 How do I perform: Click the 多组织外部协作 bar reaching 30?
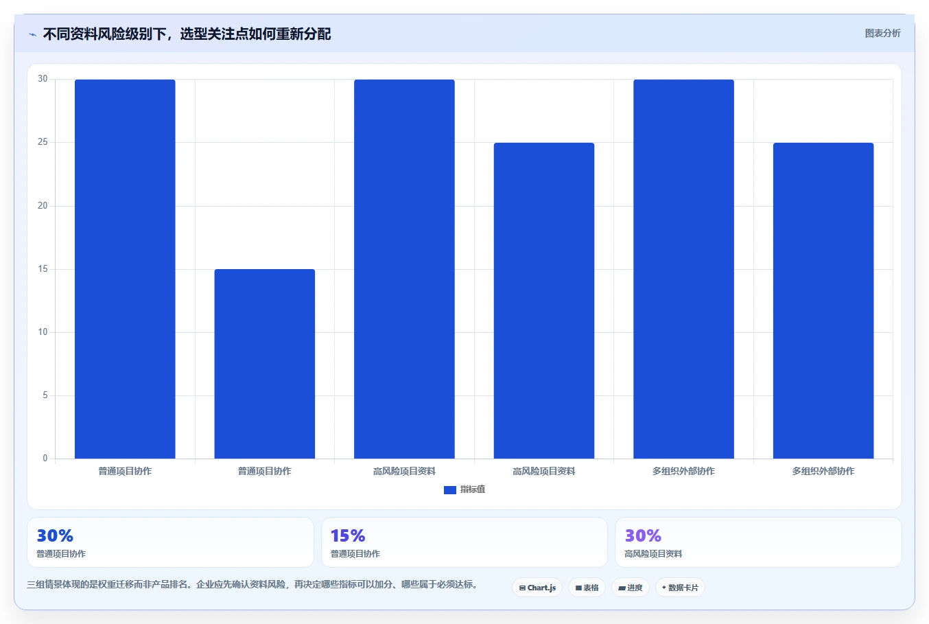683,269
